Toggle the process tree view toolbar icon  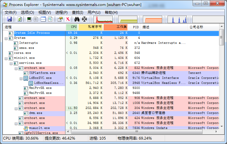36,19
